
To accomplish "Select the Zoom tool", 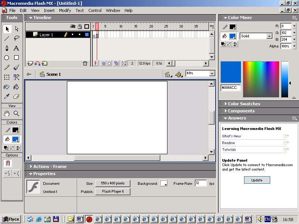I will [16, 113].
